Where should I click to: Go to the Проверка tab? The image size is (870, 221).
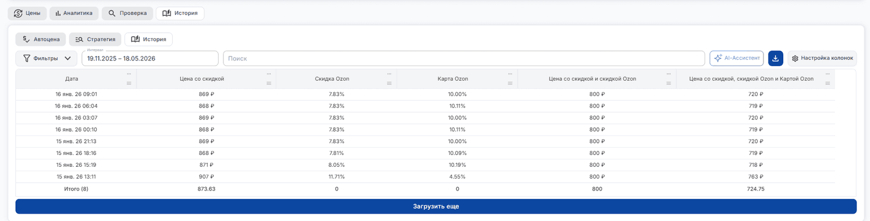[127, 13]
